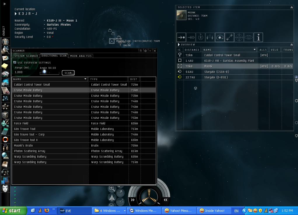
Task: Click Moonk portrait in Selected Item
Action: (x=182, y=15)
